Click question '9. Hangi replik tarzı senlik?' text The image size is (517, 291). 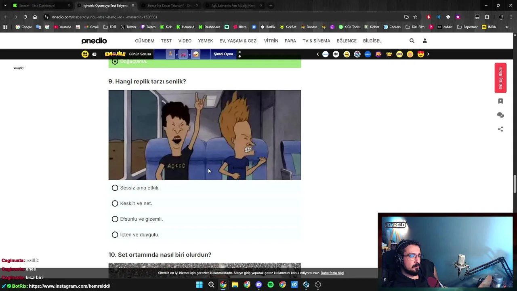147,82
